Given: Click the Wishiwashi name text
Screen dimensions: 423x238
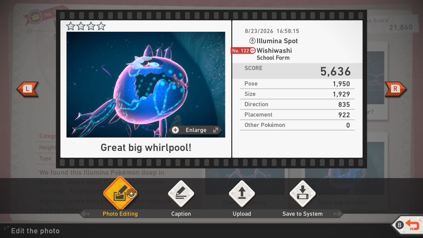Looking at the screenshot, I should coord(274,51).
